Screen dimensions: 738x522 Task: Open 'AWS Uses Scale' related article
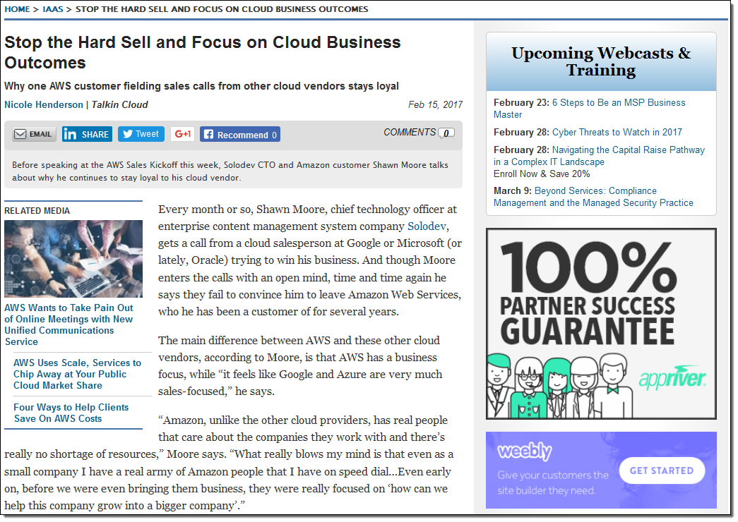(77, 374)
